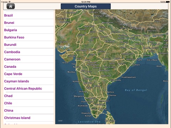171x128 pixels.
Task: Click the Kolkata label on the map
Action: pos(147,55)
